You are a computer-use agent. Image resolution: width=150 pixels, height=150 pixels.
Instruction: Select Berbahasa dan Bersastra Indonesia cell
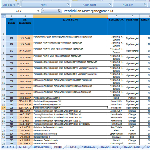70,127
